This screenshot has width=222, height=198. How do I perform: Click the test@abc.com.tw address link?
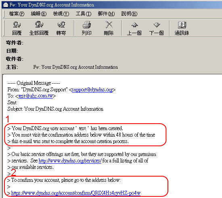(36, 96)
